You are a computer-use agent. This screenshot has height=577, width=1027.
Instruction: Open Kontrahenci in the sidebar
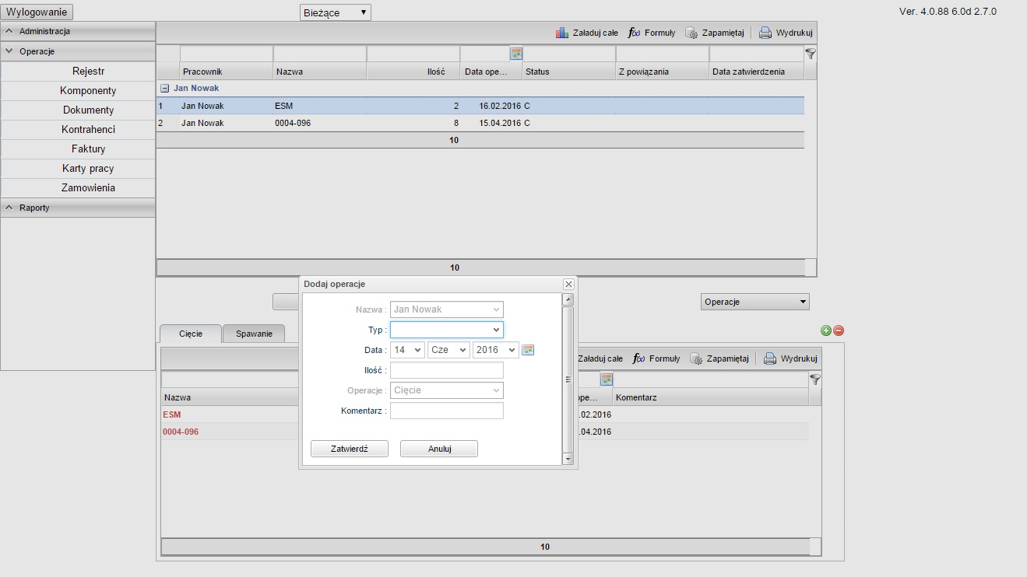click(x=89, y=130)
